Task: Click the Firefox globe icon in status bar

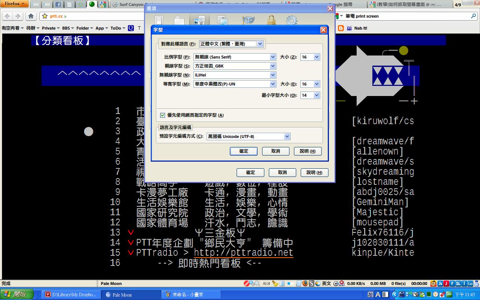Action: point(305,283)
